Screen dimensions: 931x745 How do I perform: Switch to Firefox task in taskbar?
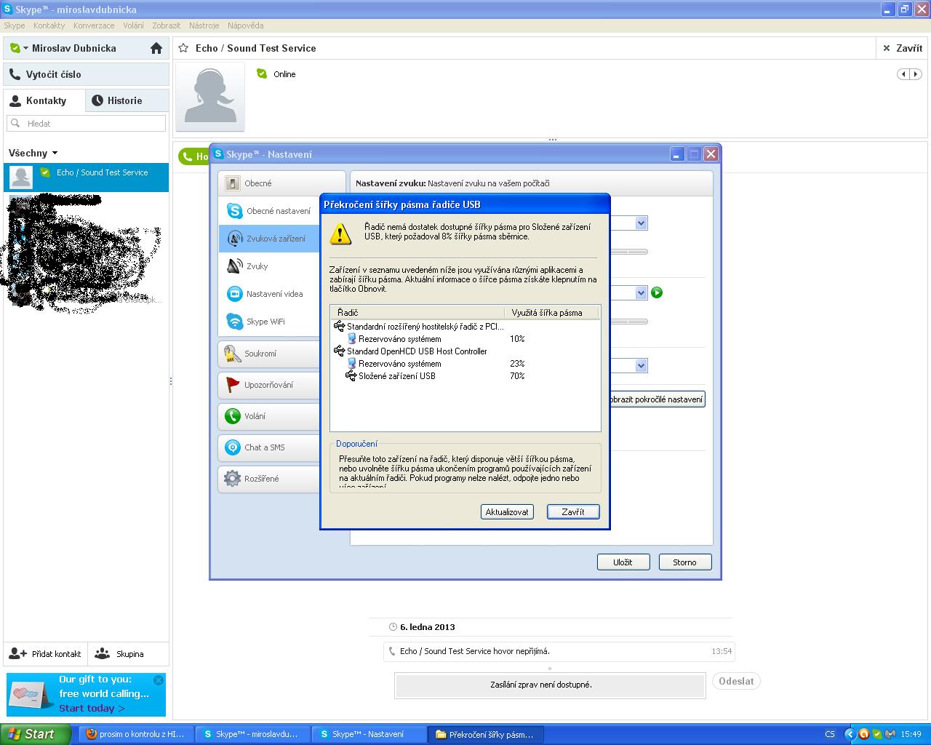pos(135,734)
